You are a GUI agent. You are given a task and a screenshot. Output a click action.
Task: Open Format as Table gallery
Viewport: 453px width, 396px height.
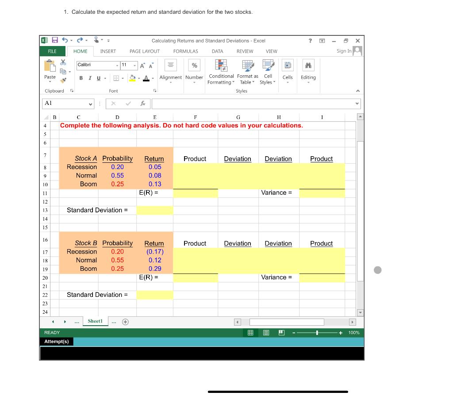(x=248, y=72)
